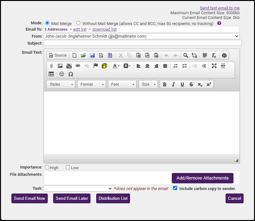Open the Insert Table tool
This screenshot has width=255, height=221.
click(51, 74)
